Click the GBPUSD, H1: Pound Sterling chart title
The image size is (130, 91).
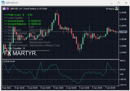pos(28,9)
